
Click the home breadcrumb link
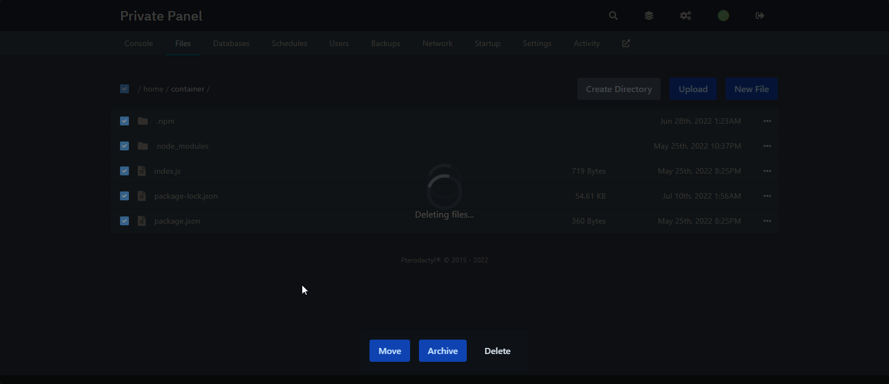point(153,89)
